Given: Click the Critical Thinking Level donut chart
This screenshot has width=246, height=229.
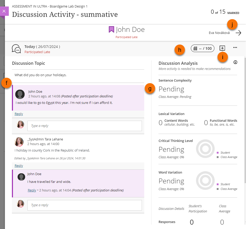Looking at the screenshot, I should click(x=205, y=149).
